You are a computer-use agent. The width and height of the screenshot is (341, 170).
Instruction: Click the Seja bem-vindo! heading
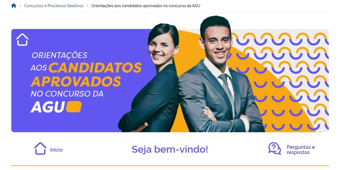pos(170,149)
